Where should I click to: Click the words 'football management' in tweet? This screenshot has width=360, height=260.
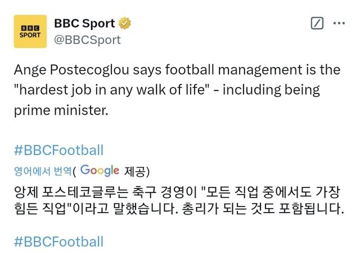[213, 70]
